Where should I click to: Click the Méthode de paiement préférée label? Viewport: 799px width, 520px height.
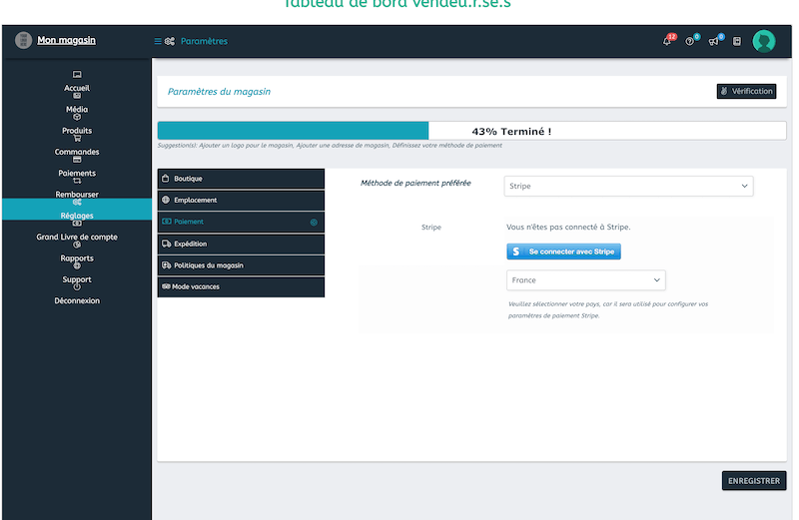point(415,183)
